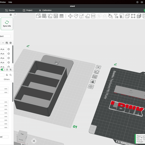Screen dimensions: 145x145
Task: Click the zoom-to-fit view icon near cube
Action: coord(34,141)
